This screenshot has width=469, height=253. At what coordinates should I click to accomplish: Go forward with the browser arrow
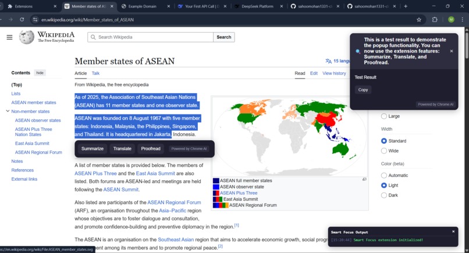tap(11, 19)
